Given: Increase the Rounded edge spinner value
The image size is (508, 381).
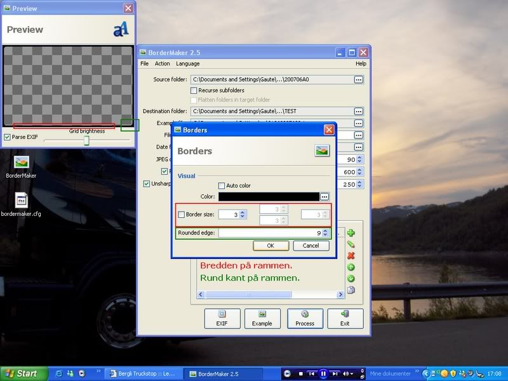Looking at the screenshot, I should click(326, 231).
